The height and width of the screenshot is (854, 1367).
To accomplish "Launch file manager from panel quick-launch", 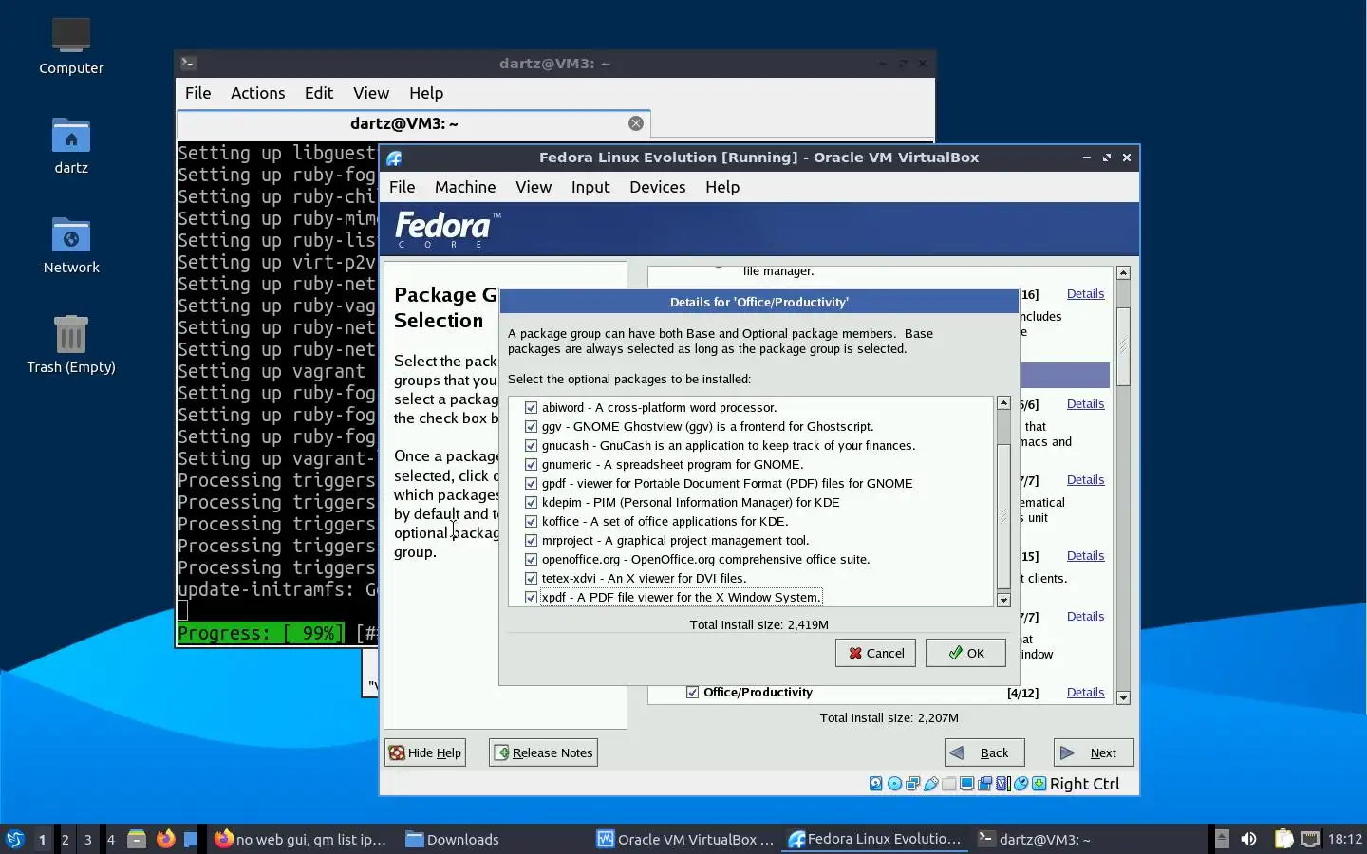I will click(x=137, y=839).
